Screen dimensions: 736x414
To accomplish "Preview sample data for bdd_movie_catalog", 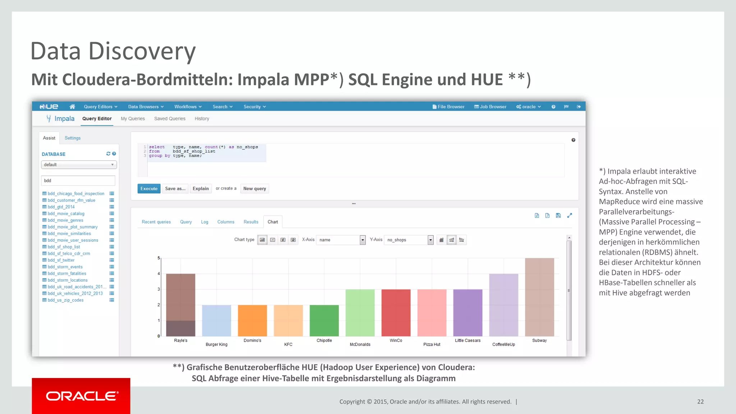I will pos(112,213).
